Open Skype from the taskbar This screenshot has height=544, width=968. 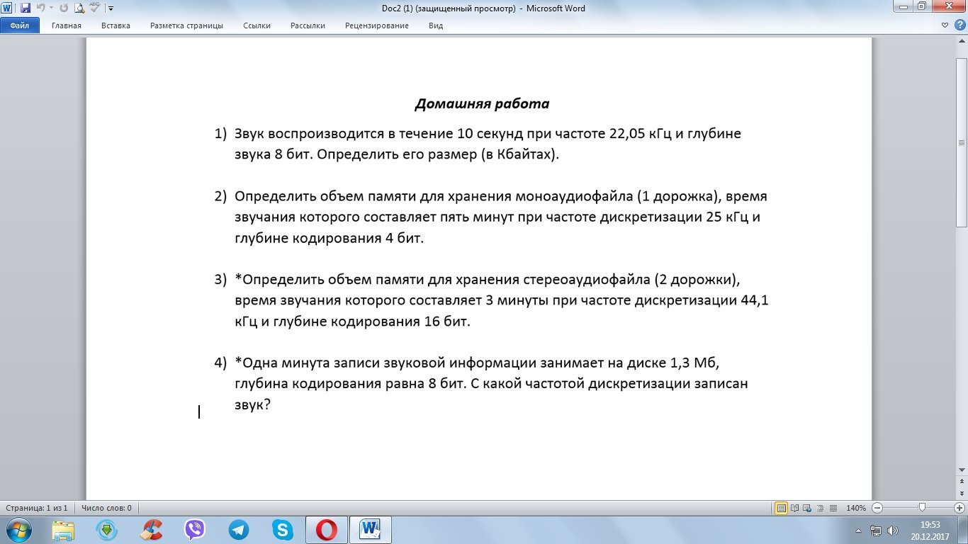point(283,530)
